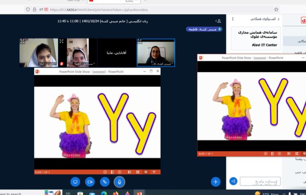Go to next slide in left PowerPoint window
This screenshot has width=306, height=195.
click(120, 172)
